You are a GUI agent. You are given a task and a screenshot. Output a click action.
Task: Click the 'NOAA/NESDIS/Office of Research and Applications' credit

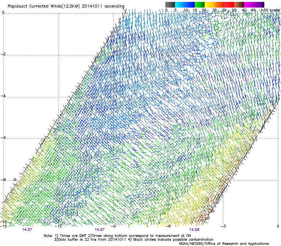pos(224,244)
